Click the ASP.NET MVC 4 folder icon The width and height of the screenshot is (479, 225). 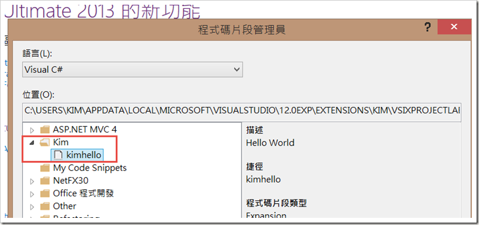(x=45, y=130)
